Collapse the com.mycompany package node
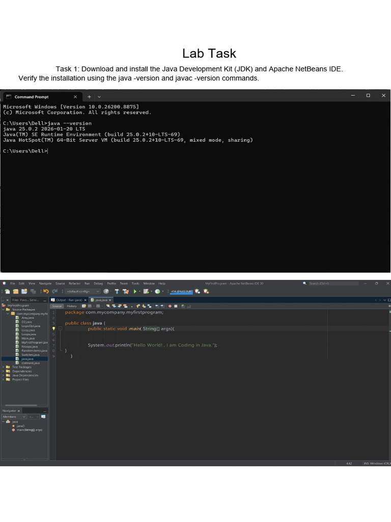 point(8,314)
